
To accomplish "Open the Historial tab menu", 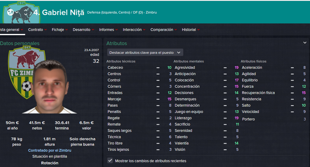I will tap(191, 30).
